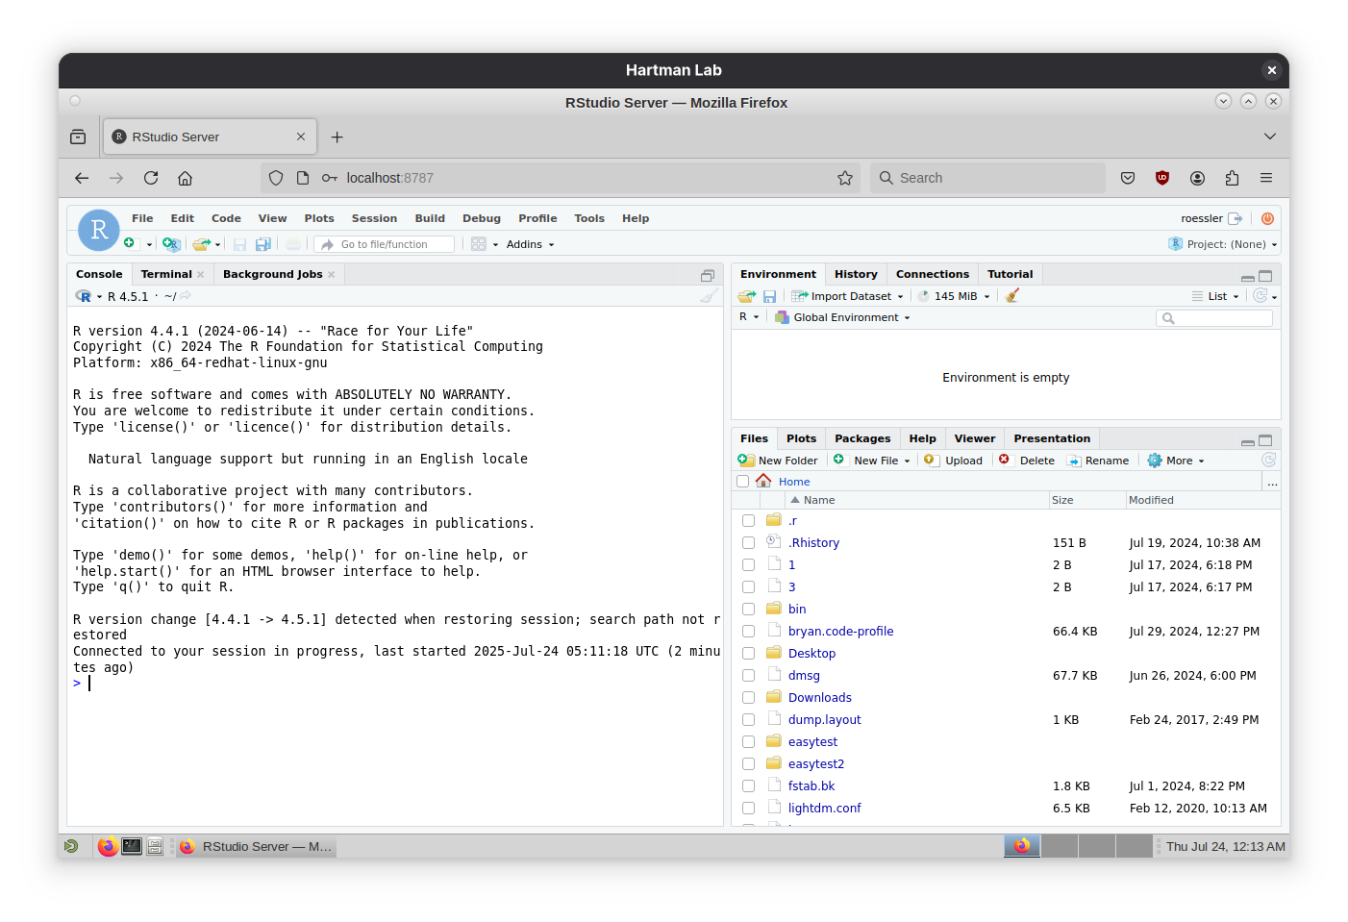Open the workspace panes layout icon

coord(480,243)
